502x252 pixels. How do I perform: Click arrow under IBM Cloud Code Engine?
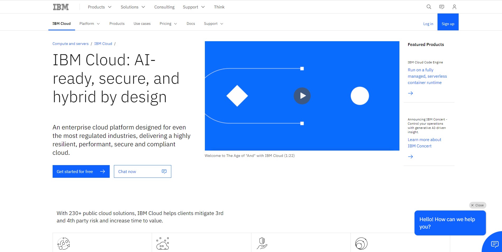pos(410,93)
